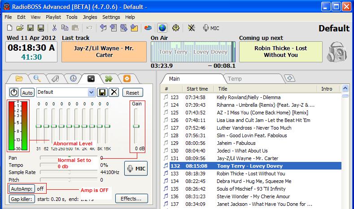Click the Pitch slider
Image resolution: width=354 pixels, height=209 pixels.
(69, 180)
